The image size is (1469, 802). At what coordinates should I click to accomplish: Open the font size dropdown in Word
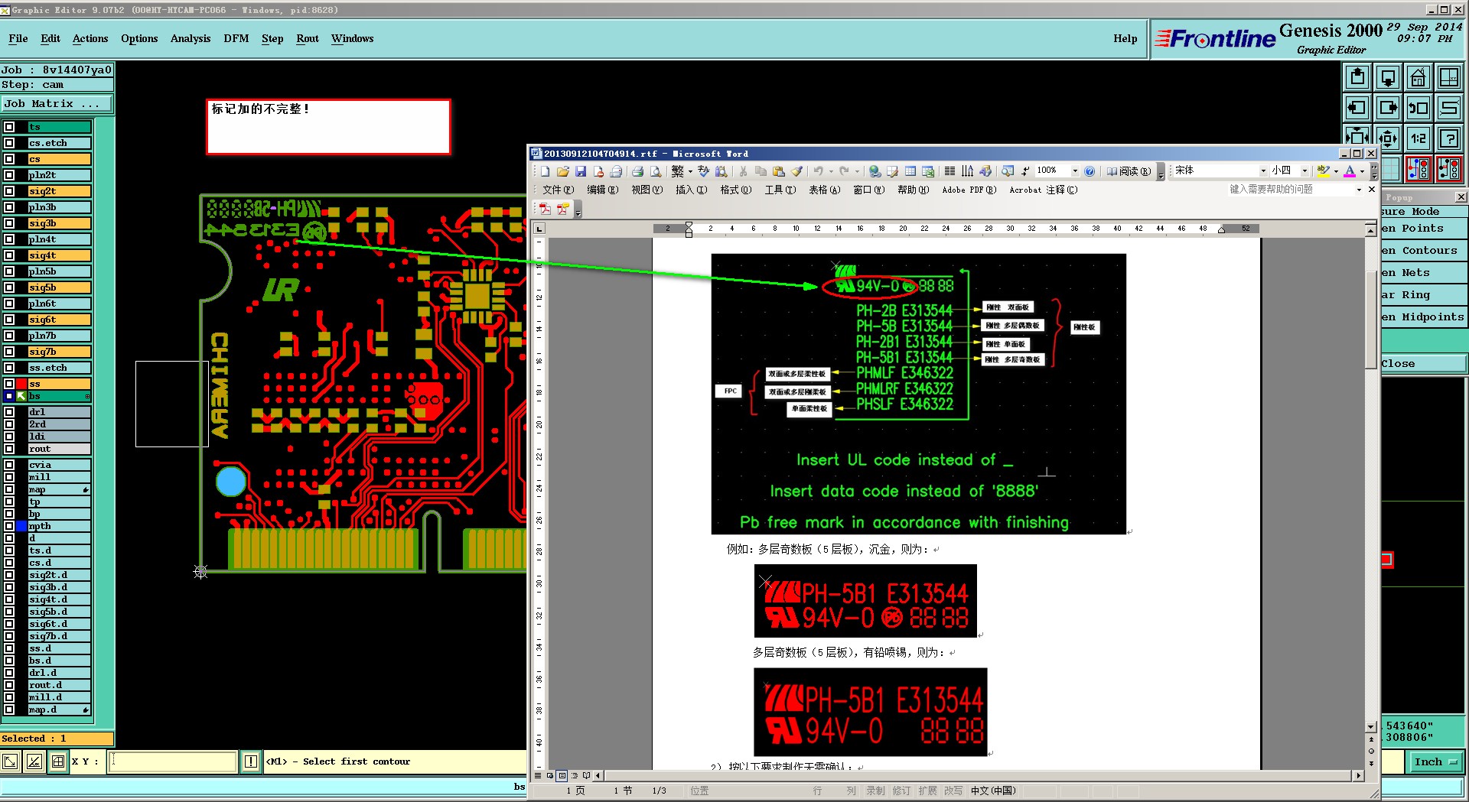click(1305, 171)
